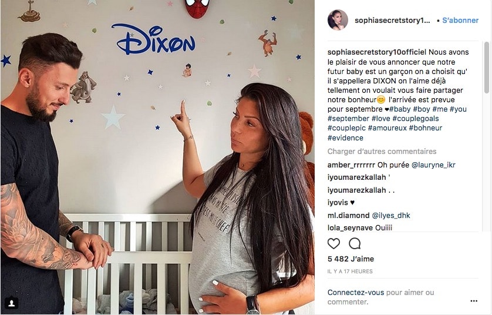This screenshot has height=315, width=492.
Task: Open the #baby hashtag
Action: pyautogui.click(x=400, y=109)
